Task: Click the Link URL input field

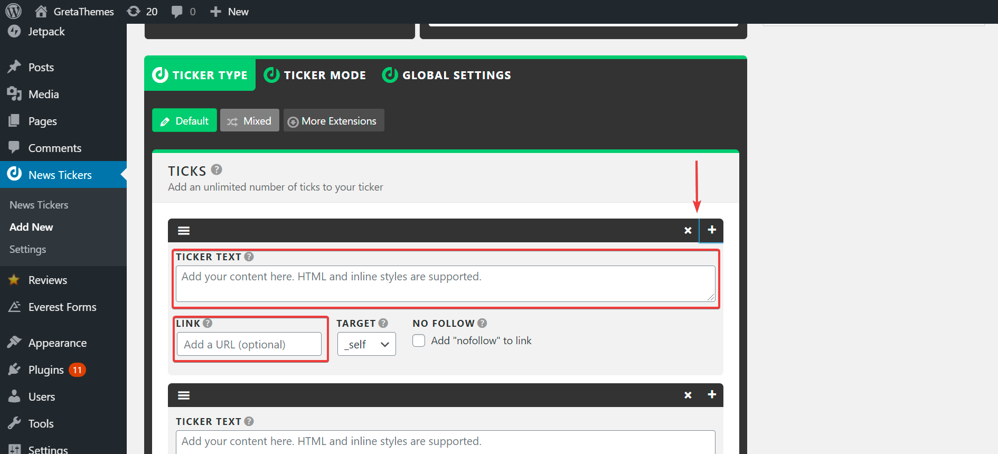Action: coord(249,344)
